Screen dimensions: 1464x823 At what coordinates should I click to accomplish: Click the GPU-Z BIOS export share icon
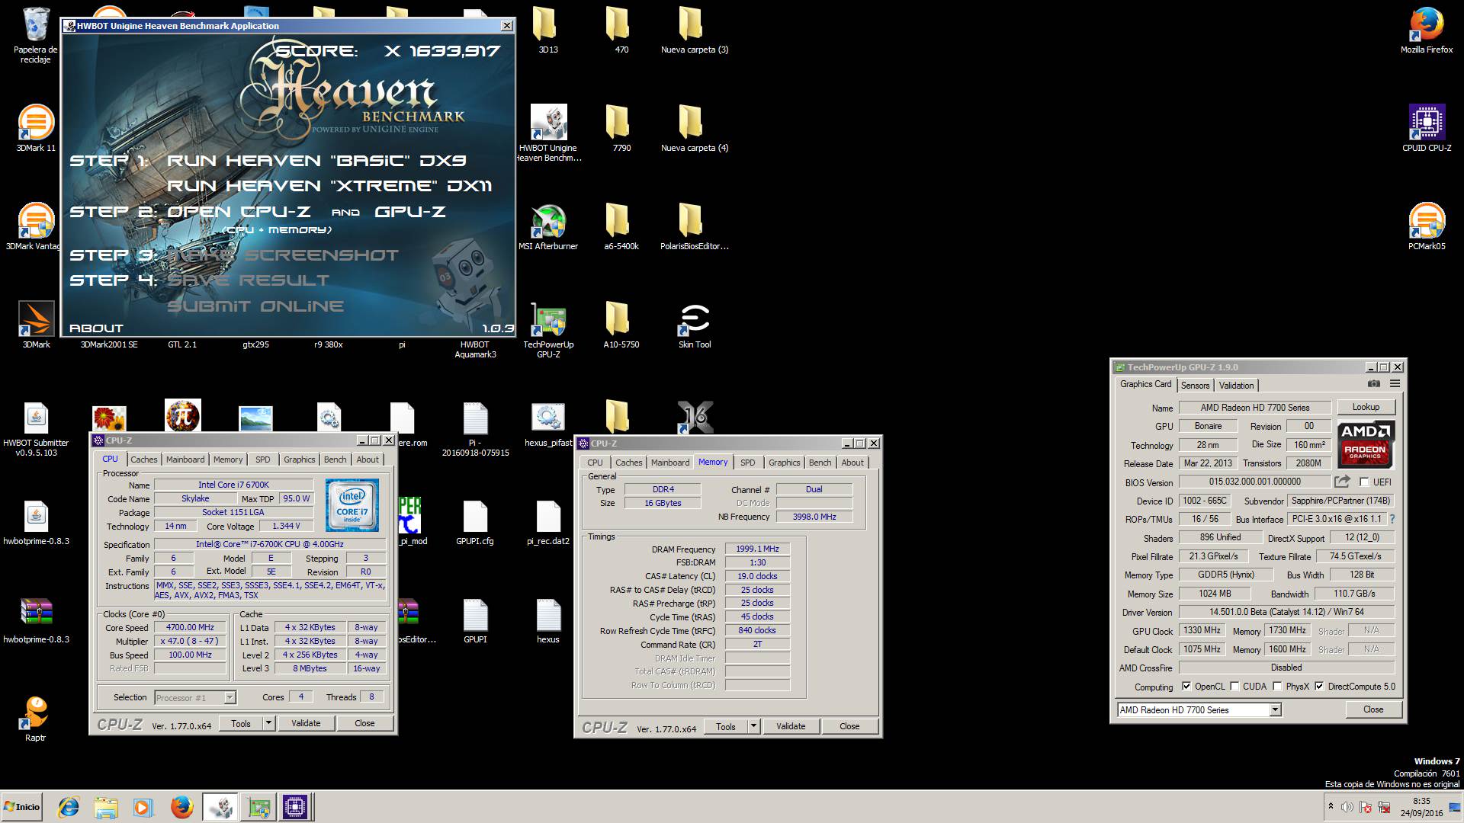tap(1343, 482)
